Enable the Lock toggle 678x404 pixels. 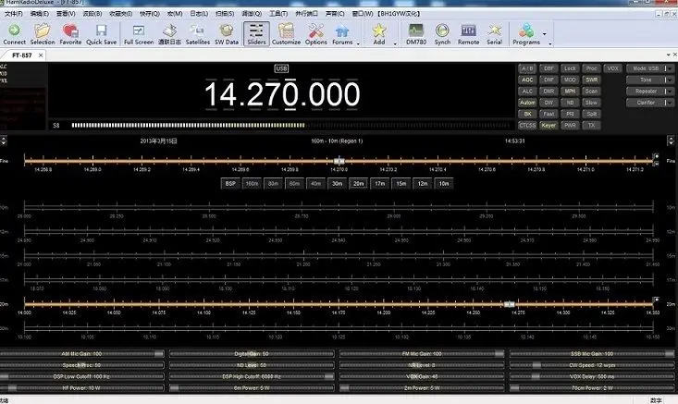(x=570, y=68)
